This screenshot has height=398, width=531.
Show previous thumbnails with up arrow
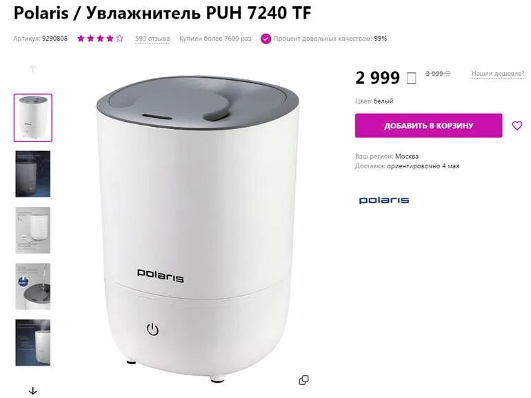32,69
